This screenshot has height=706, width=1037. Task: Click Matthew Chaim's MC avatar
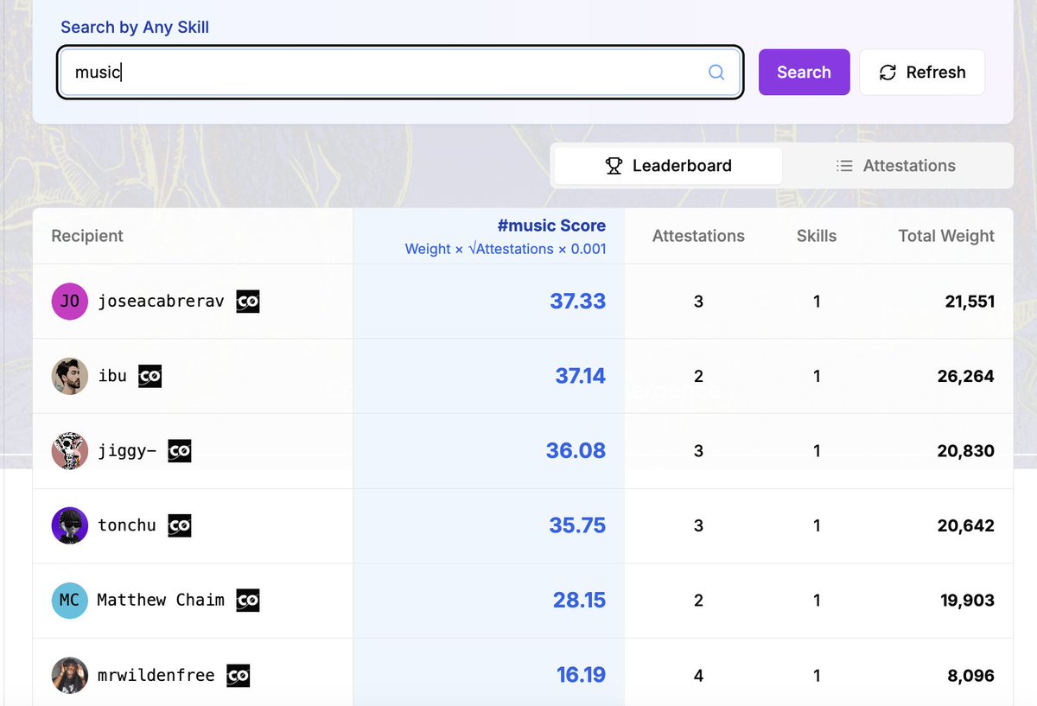pyautogui.click(x=69, y=600)
